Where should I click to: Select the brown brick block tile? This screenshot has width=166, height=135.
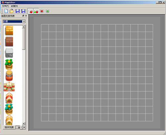point(9,41)
